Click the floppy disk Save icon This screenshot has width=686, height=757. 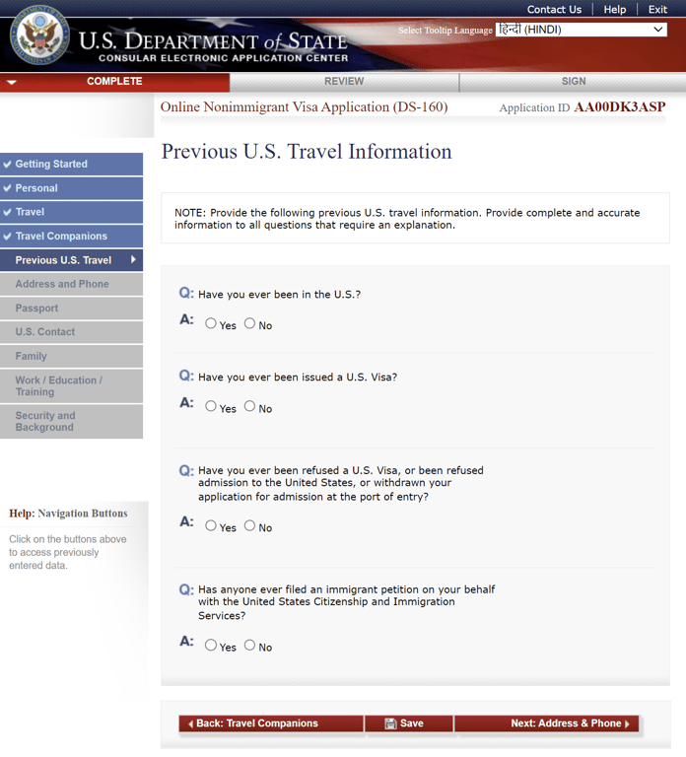(390, 723)
